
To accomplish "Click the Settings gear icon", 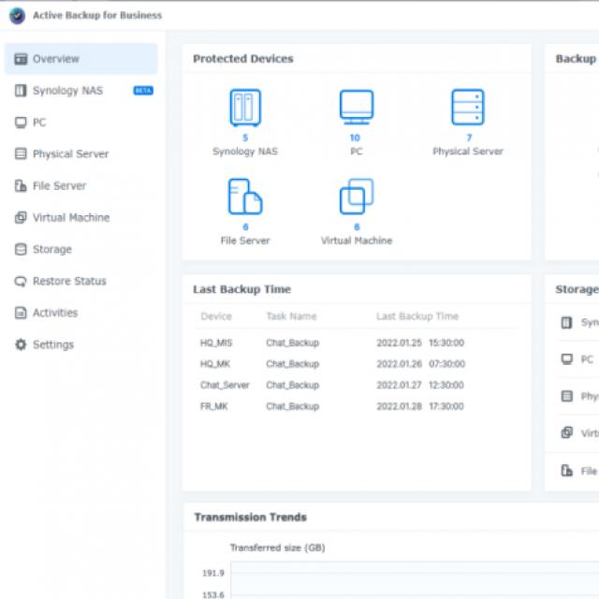I will 21,344.
